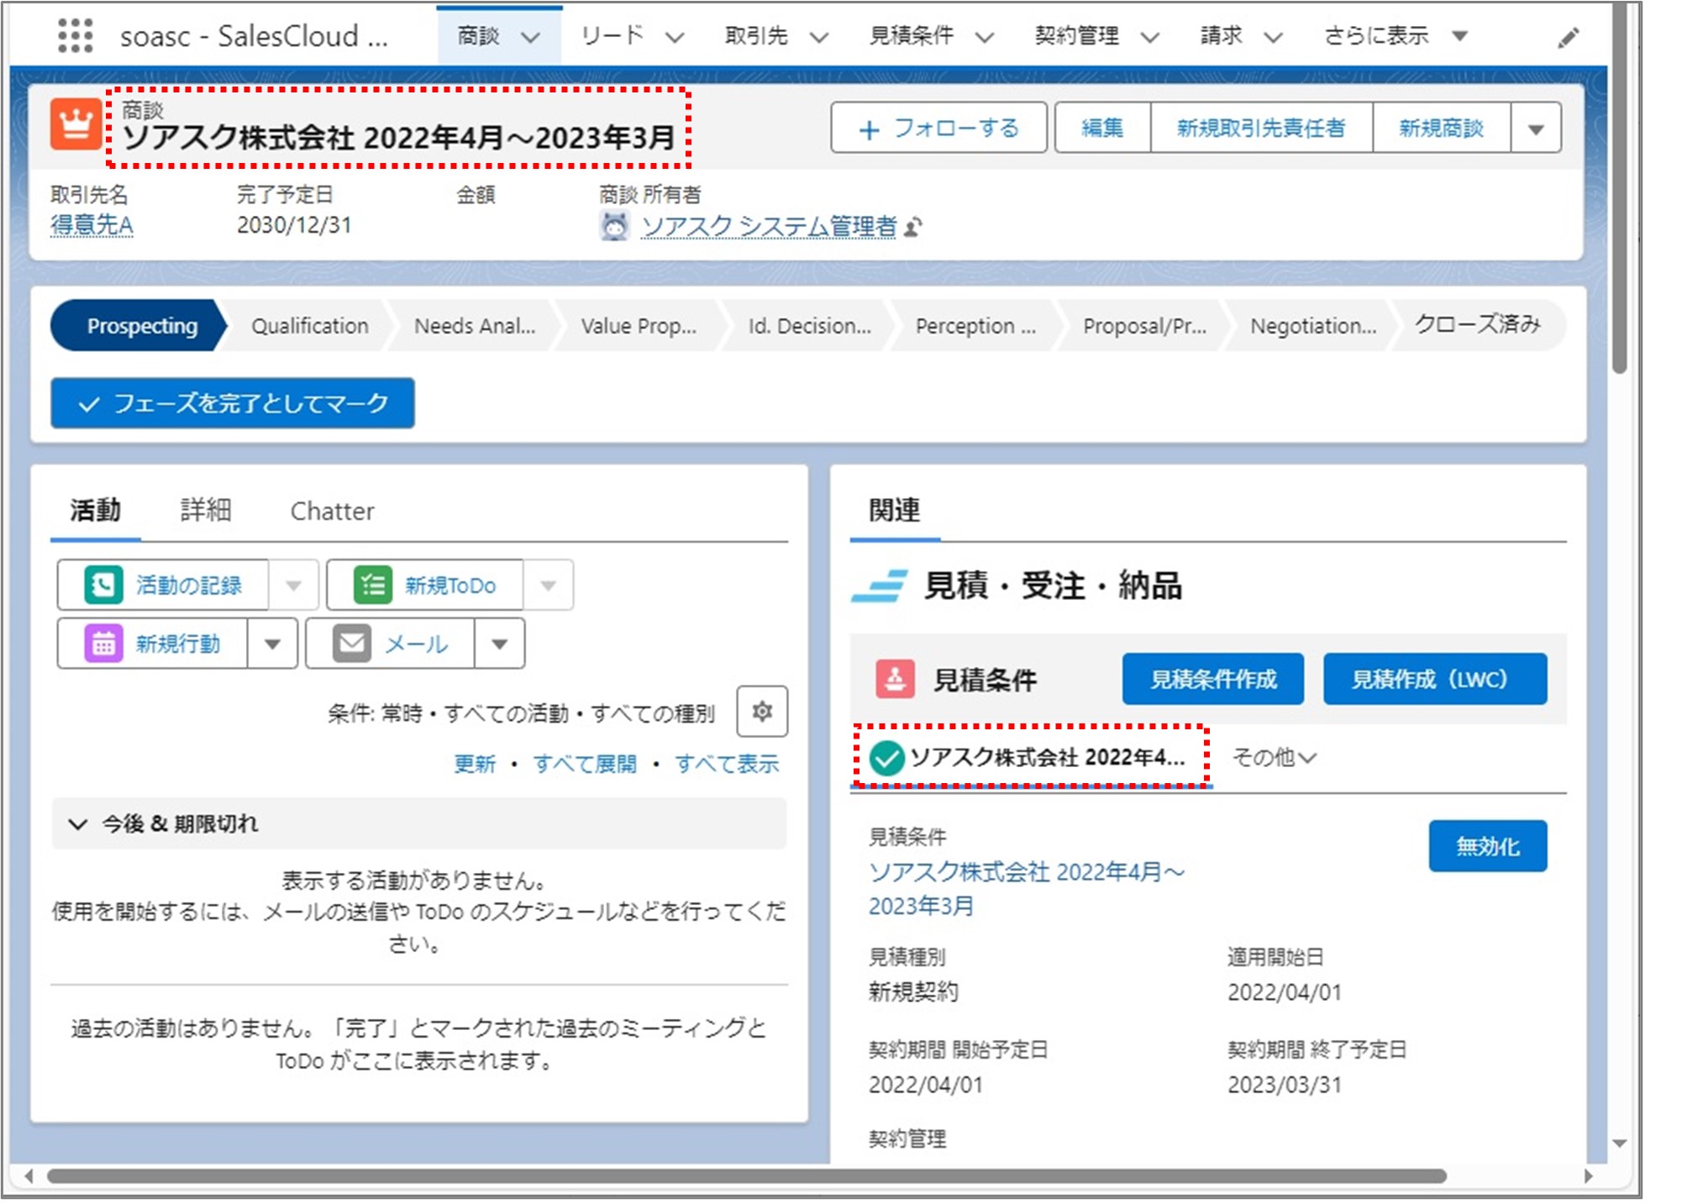
Task: Select Proposal/Pr... stage in path
Action: click(x=1144, y=326)
